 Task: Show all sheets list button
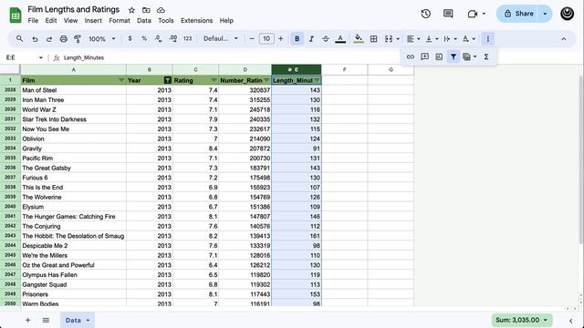[46, 320]
